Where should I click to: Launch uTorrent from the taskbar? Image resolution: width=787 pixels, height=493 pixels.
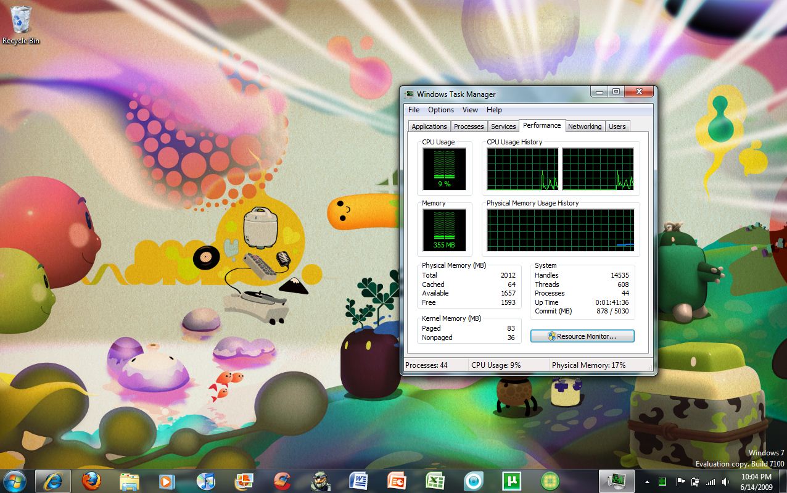tap(511, 481)
